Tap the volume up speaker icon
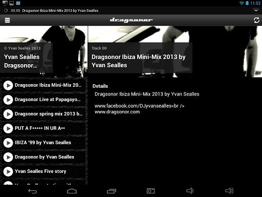Viewport: 262px width, 197px height. [229, 191]
